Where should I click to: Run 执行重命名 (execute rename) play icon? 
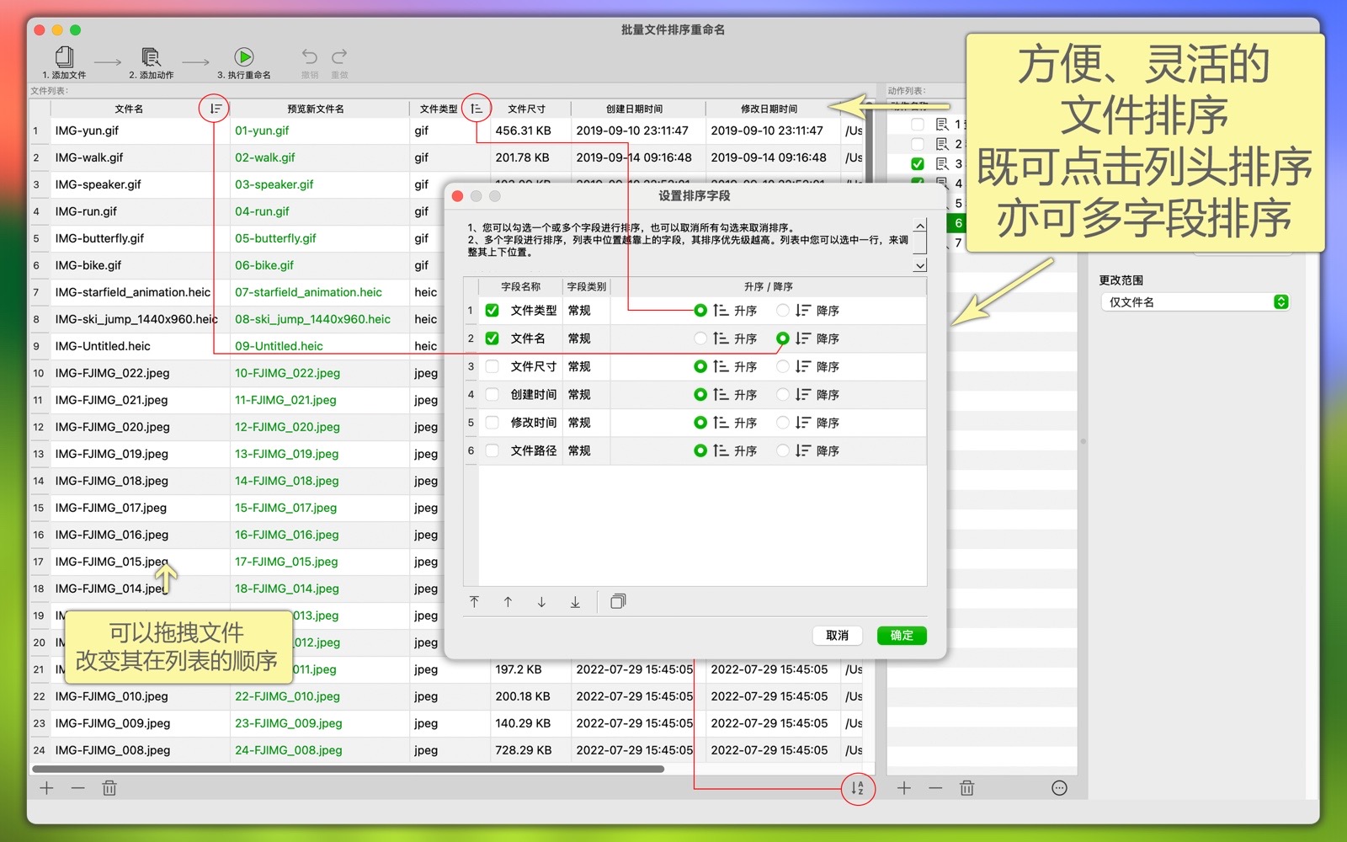[x=244, y=57]
